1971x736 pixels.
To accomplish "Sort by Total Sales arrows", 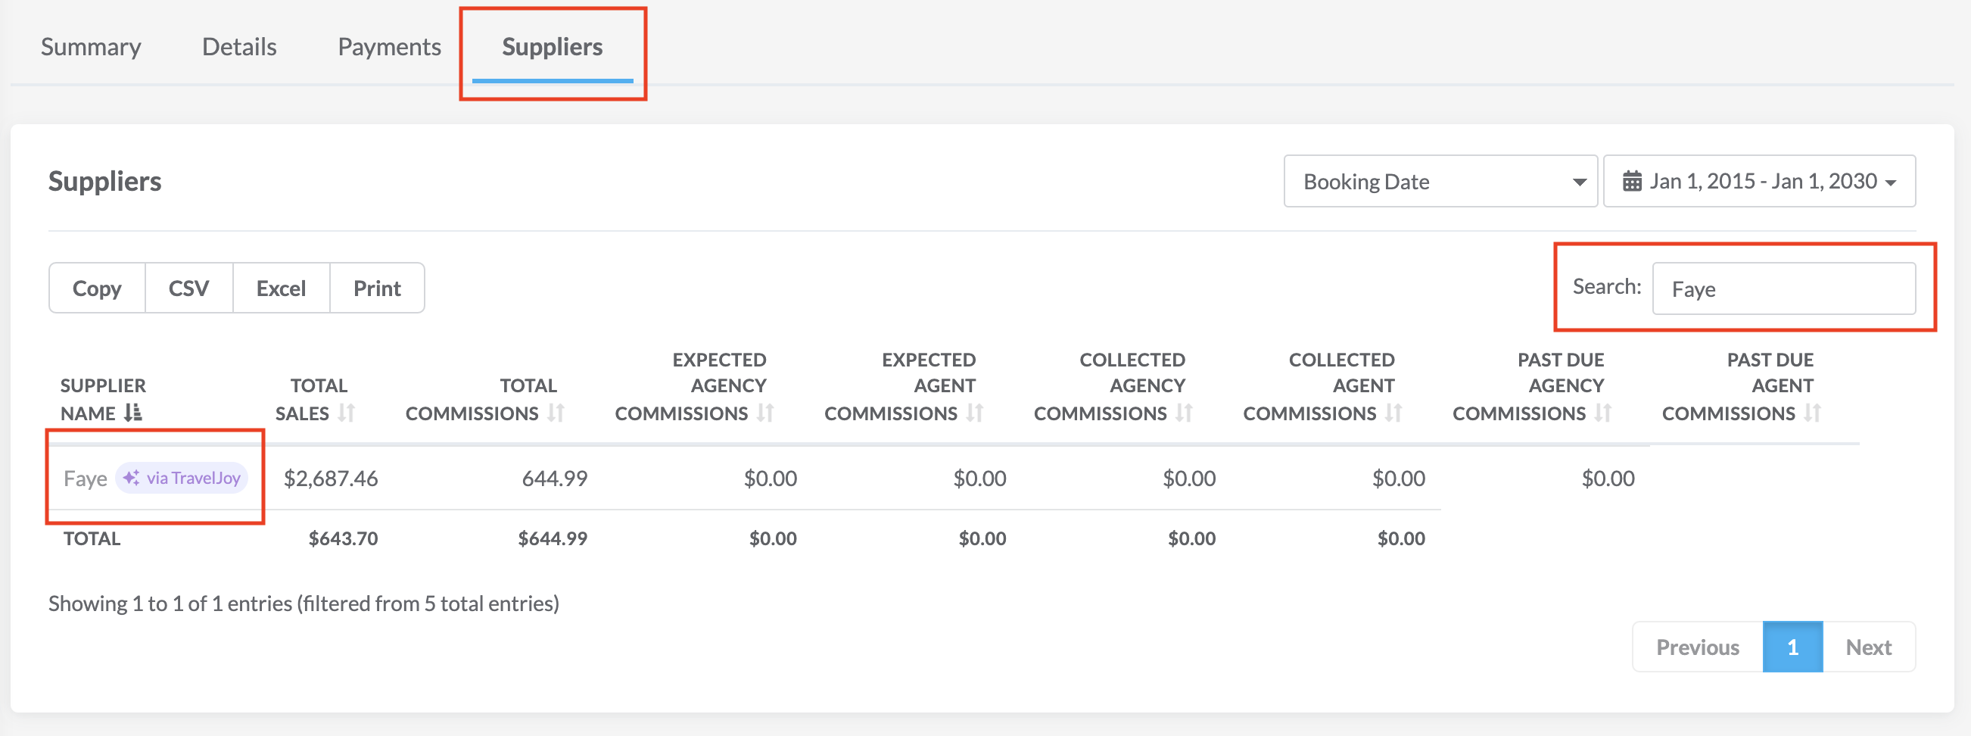I will (x=346, y=413).
